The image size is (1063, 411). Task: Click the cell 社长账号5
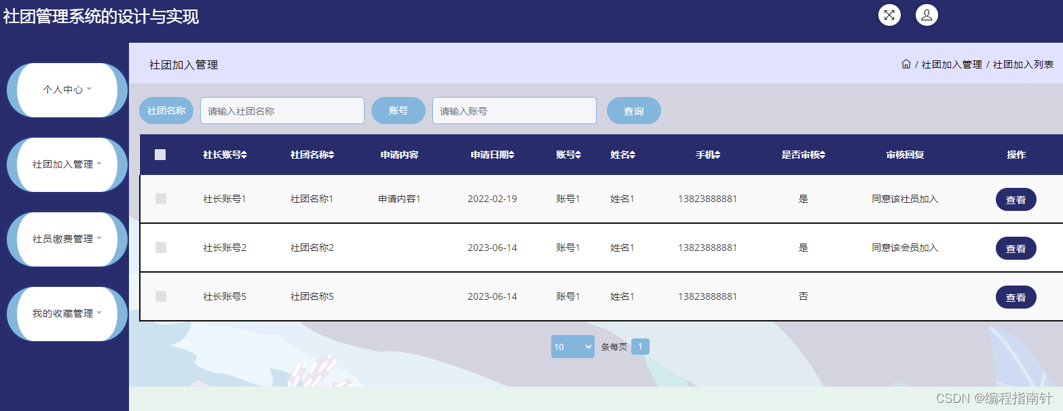[x=225, y=296]
